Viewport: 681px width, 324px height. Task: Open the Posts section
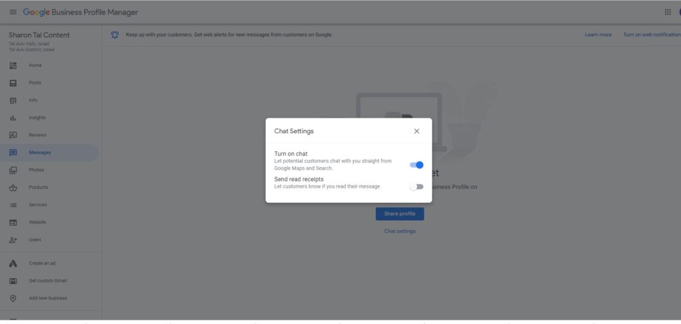[35, 83]
